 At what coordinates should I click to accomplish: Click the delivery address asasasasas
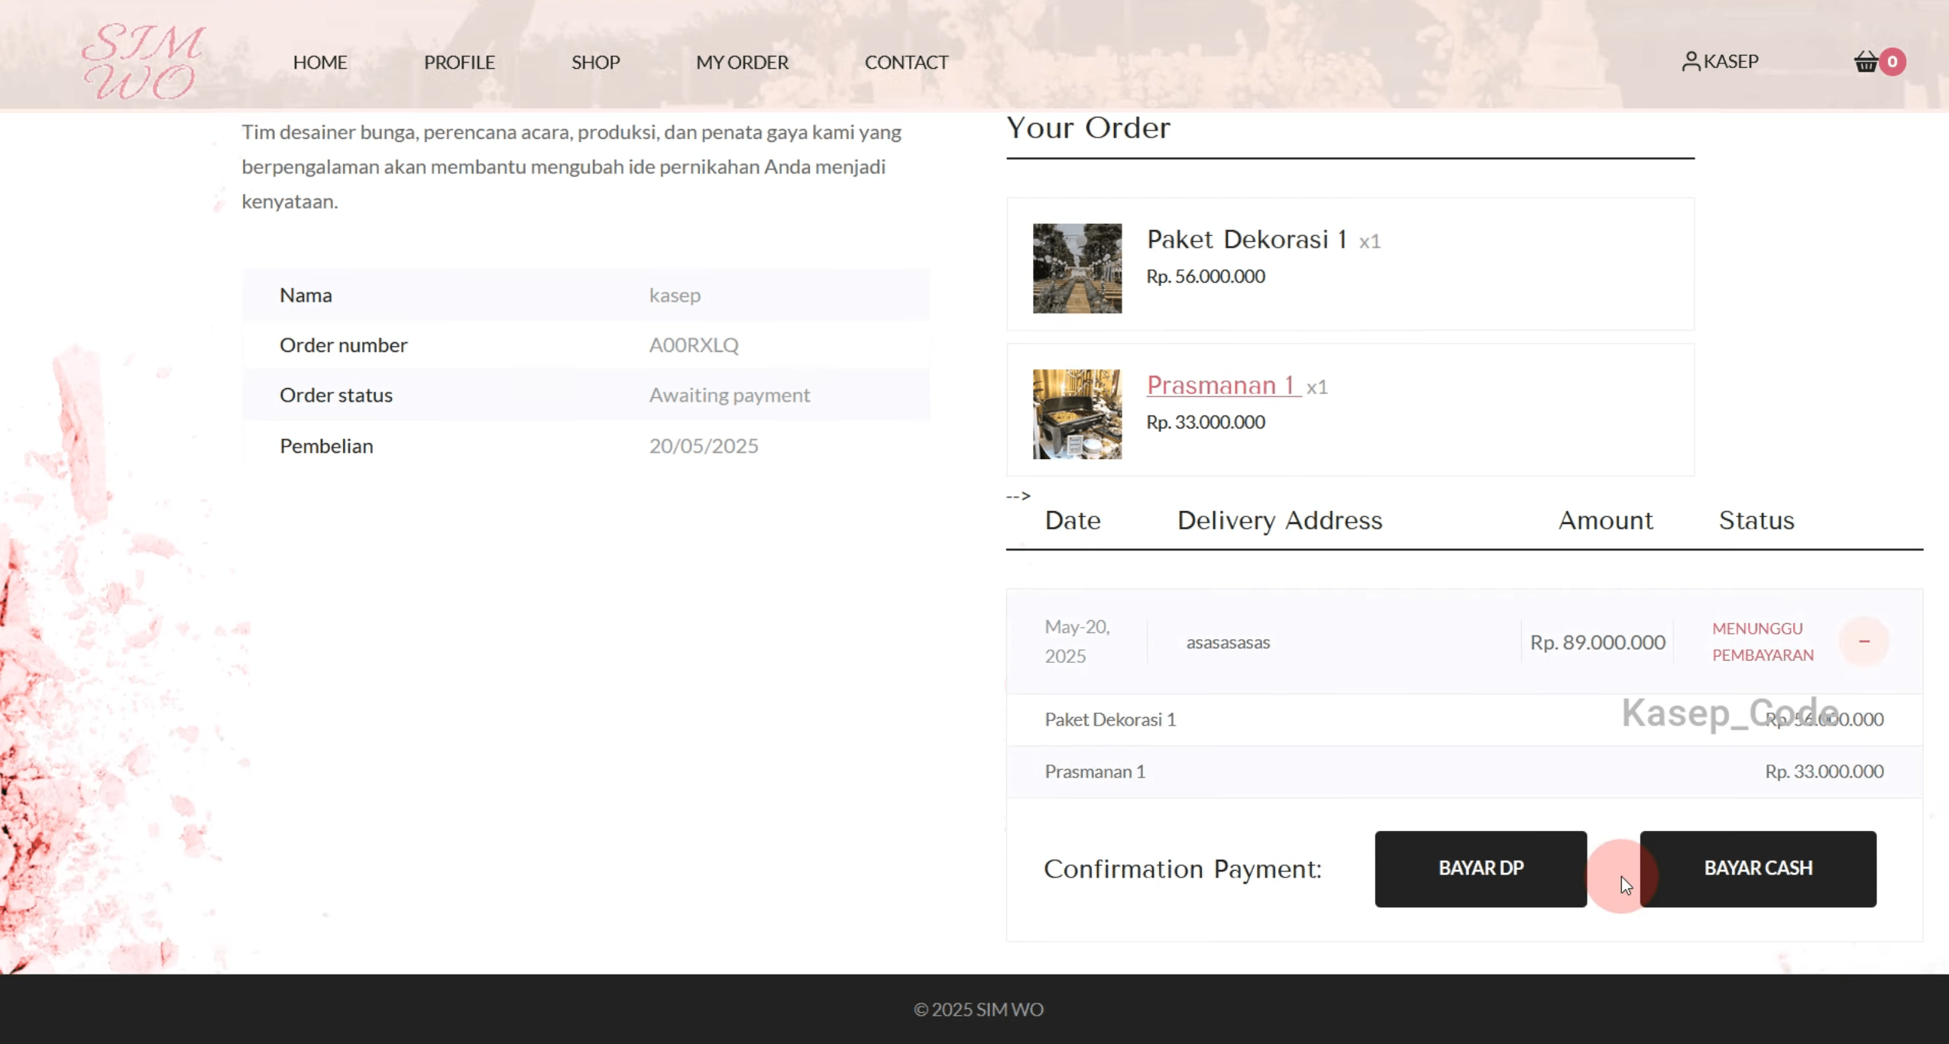pos(1228,642)
